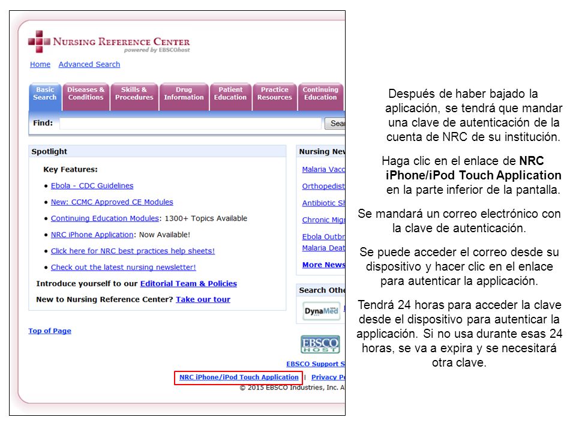576x432 pixels.
Task: Open the Continuing Education tab
Action: point(320,97)
